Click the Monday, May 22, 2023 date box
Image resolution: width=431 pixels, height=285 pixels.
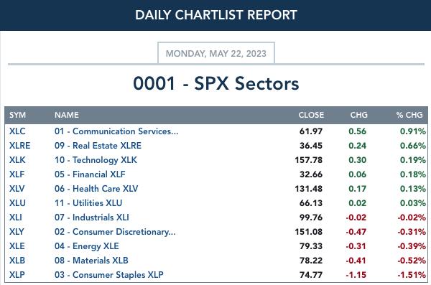[216, 53]
